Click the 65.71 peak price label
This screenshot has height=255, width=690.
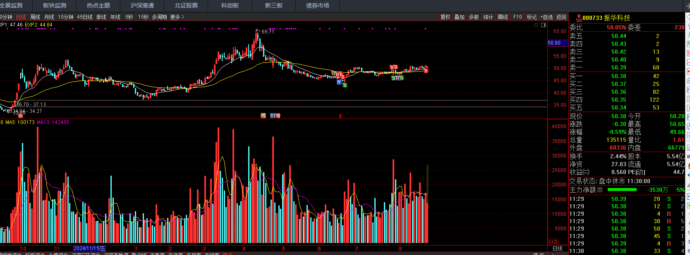click(268, 32)
